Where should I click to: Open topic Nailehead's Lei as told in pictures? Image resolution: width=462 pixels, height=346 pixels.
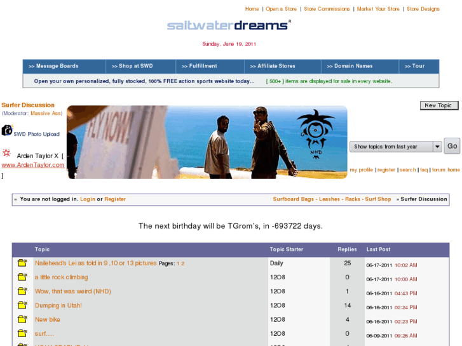96,263
